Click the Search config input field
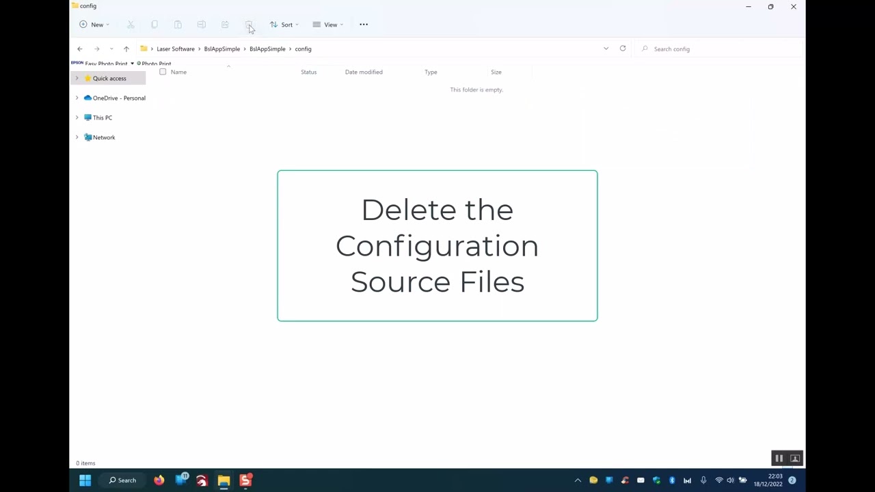This screenshot has height=492, width=875. tap(718, 49)
